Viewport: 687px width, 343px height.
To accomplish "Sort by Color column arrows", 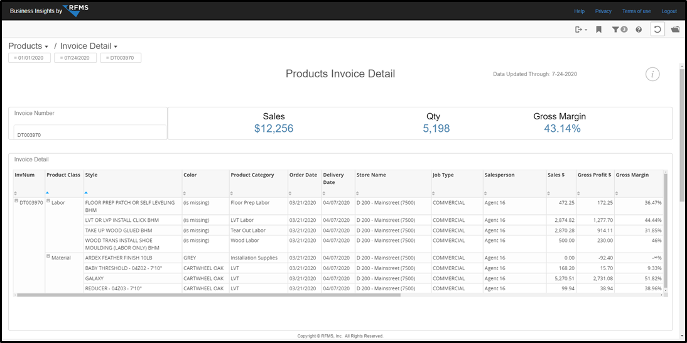I will tap(185, 193).
